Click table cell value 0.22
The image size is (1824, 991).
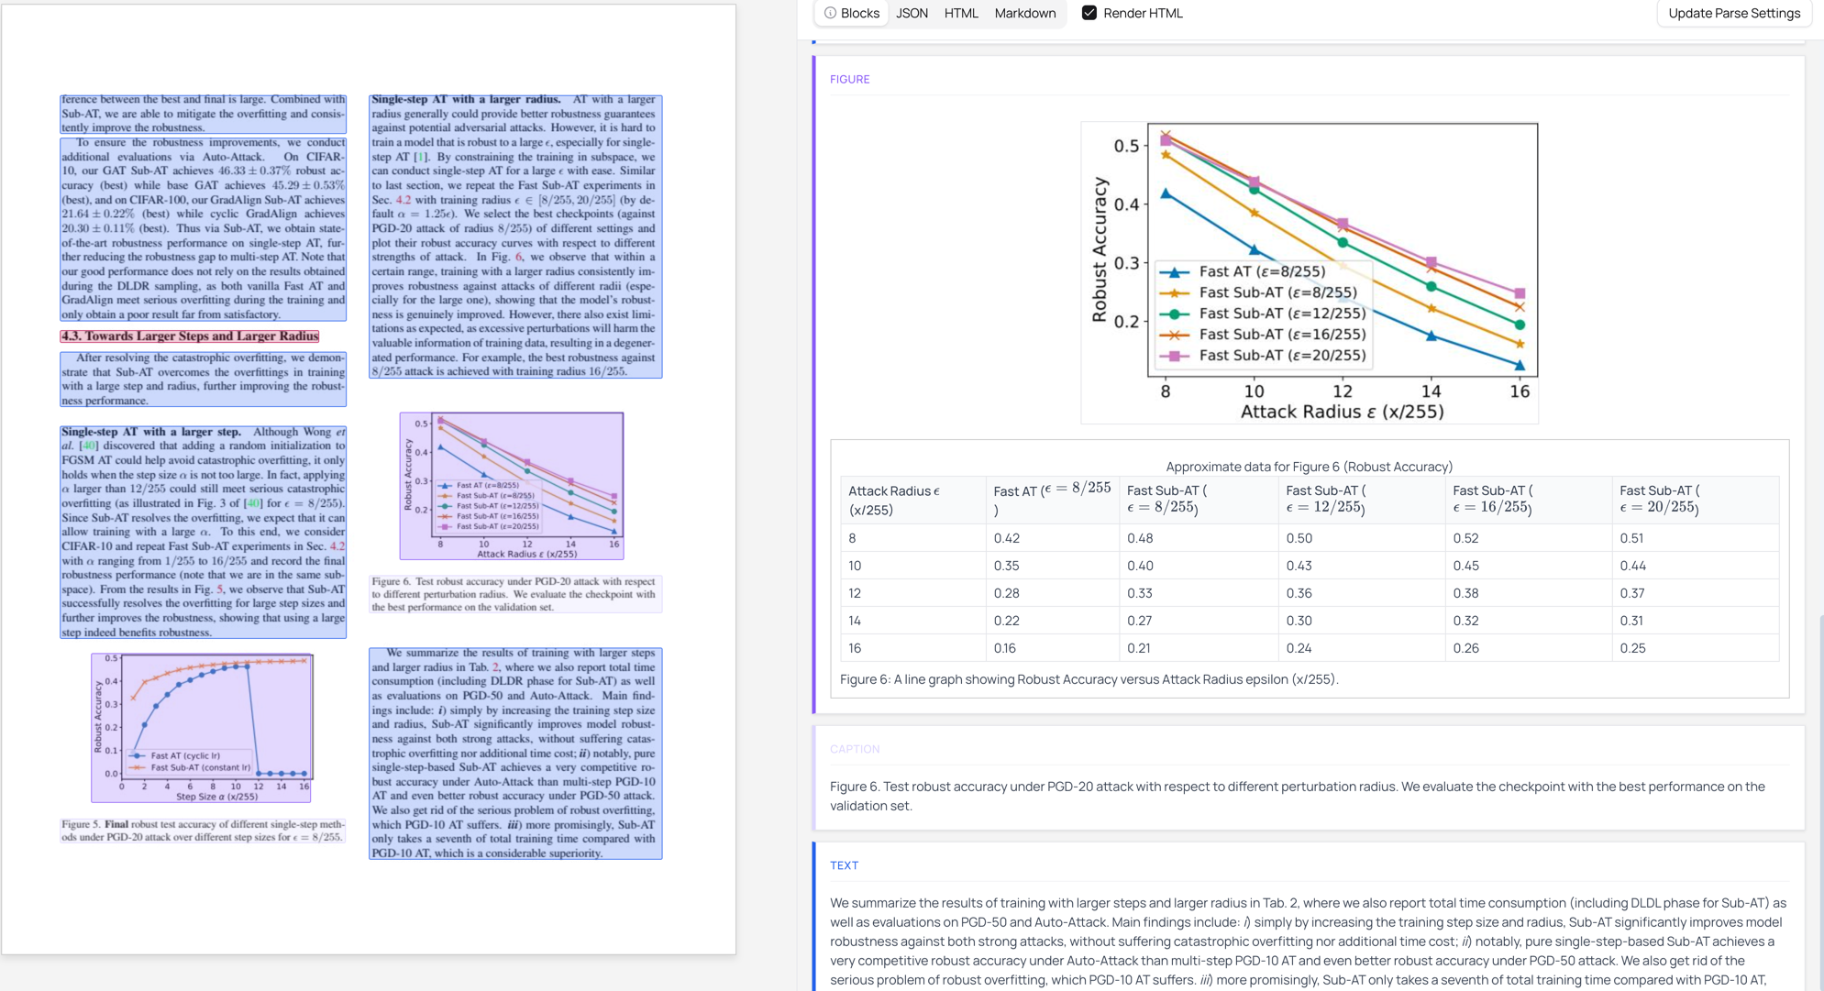point(1006,621)
